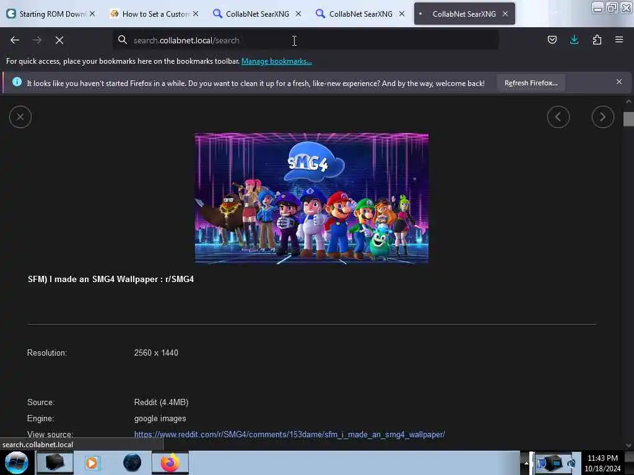Image resolution: width=634 pixels, height=475 pixels.
Task: Open Manage bookmarks link
Action: click(x=277, y=61)
